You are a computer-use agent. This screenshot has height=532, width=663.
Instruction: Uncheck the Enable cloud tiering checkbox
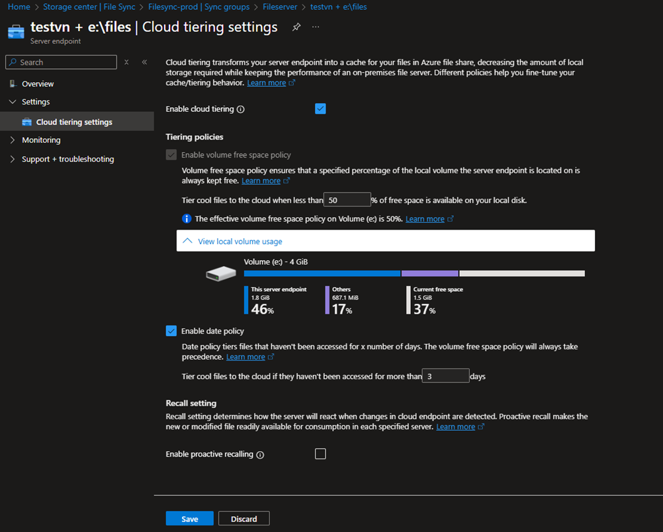point(320,109)
